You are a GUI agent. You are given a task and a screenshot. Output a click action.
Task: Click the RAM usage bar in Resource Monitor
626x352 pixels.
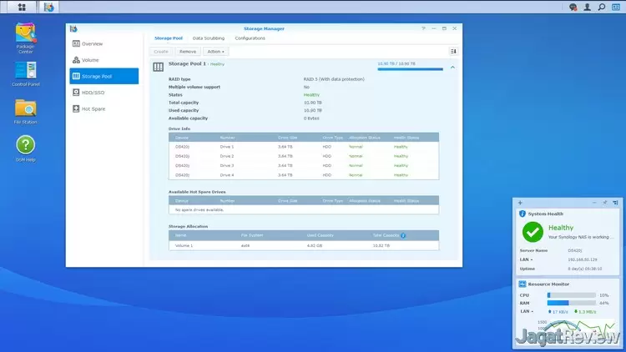(571, 304)
